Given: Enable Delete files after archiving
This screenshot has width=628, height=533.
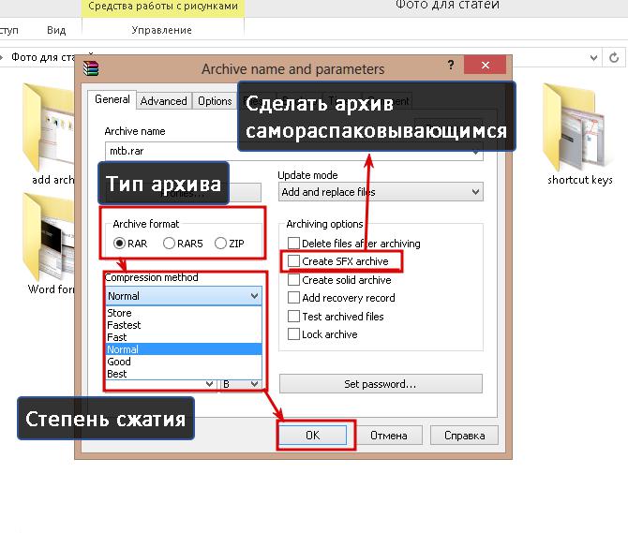Looking at the screenshot, I should point(293,243).
